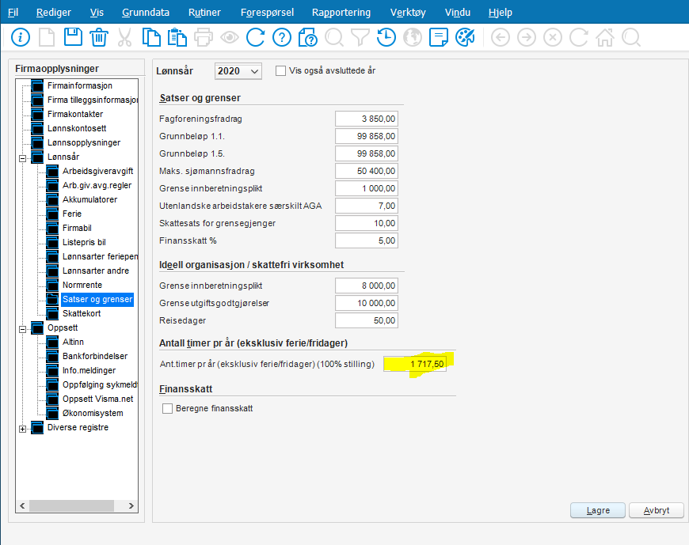Viewport: 689px width, 545px height.
Task: Click the Fagforeningsfradrag value field
Action: 367,119
